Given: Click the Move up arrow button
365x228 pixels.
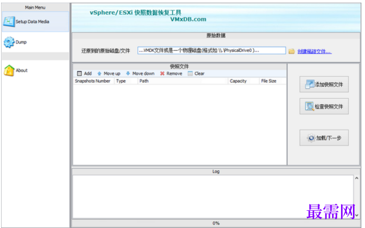Looking at the screenshot, I should [109, 73].
